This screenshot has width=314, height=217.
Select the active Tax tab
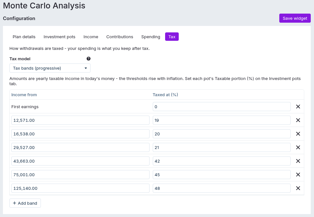pyautogui.click(x=172, y=37)
